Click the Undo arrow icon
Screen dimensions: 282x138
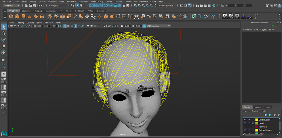click(x=39, y=5)
